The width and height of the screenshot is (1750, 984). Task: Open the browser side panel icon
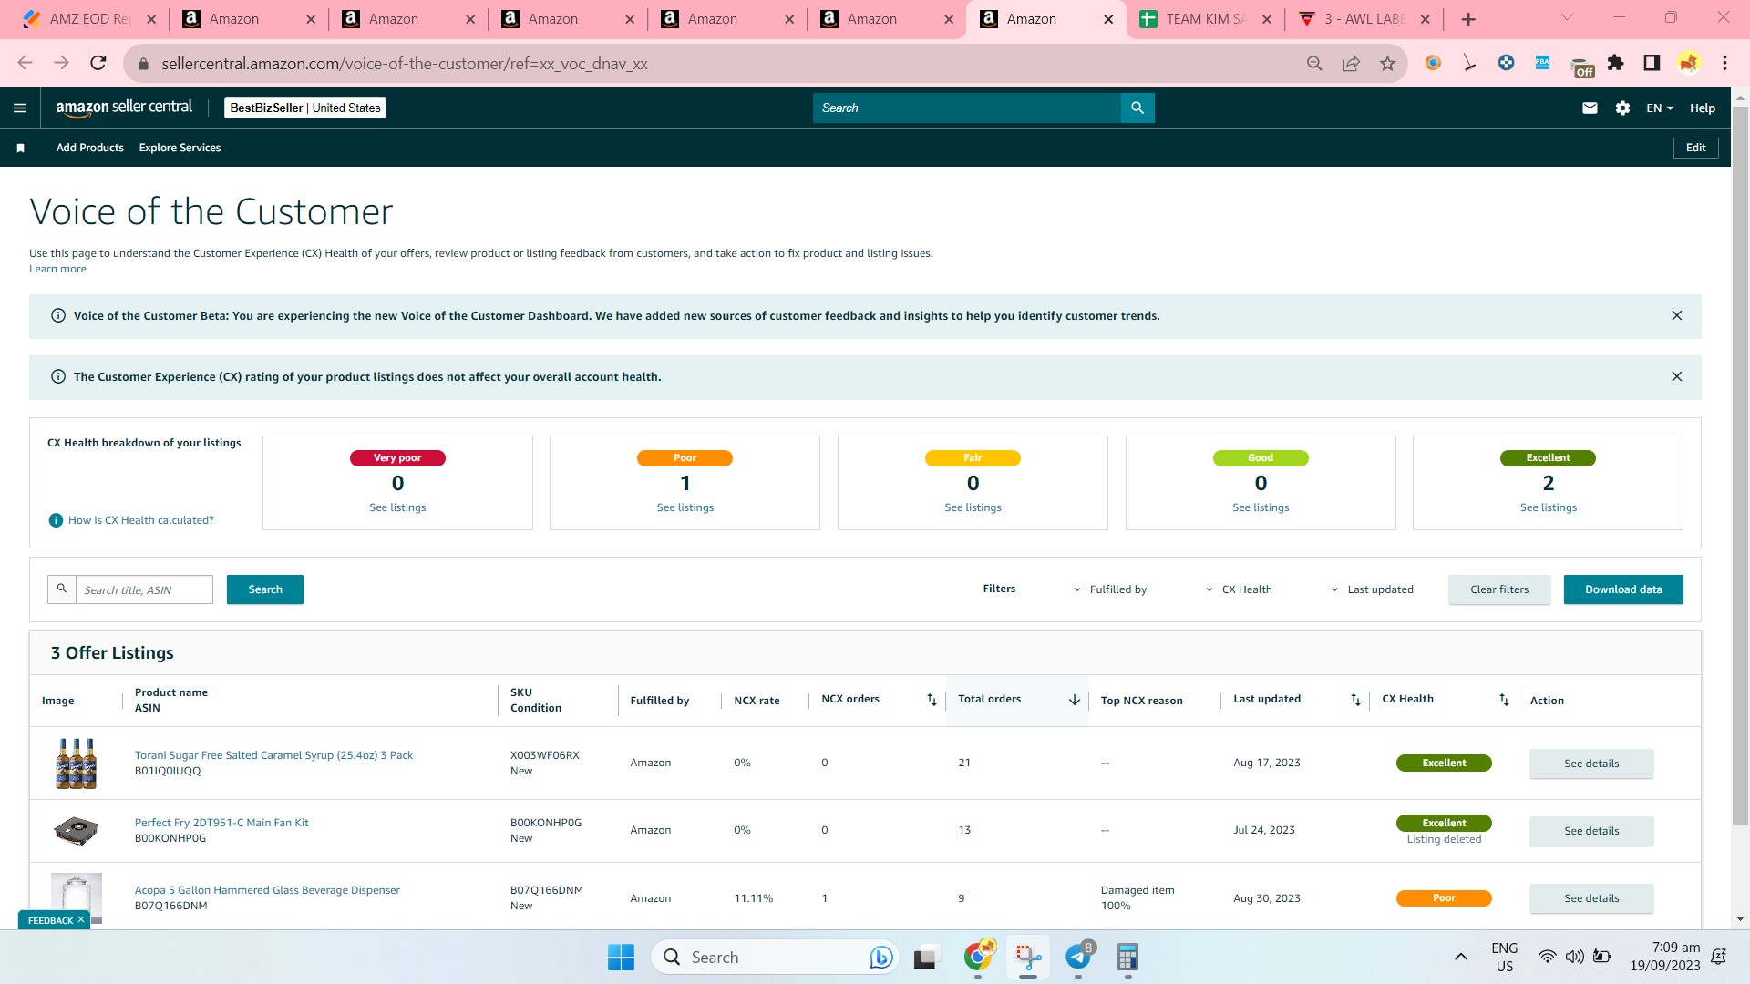tap(1652, 63)
